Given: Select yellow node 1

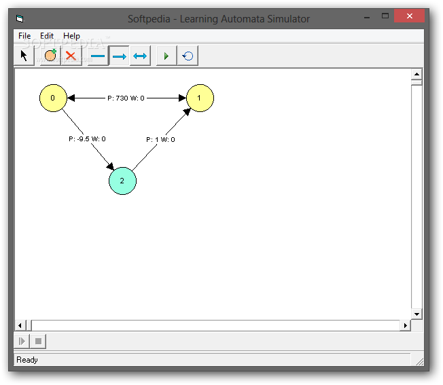Looking at the screenshot, I should tap(200, 98).
